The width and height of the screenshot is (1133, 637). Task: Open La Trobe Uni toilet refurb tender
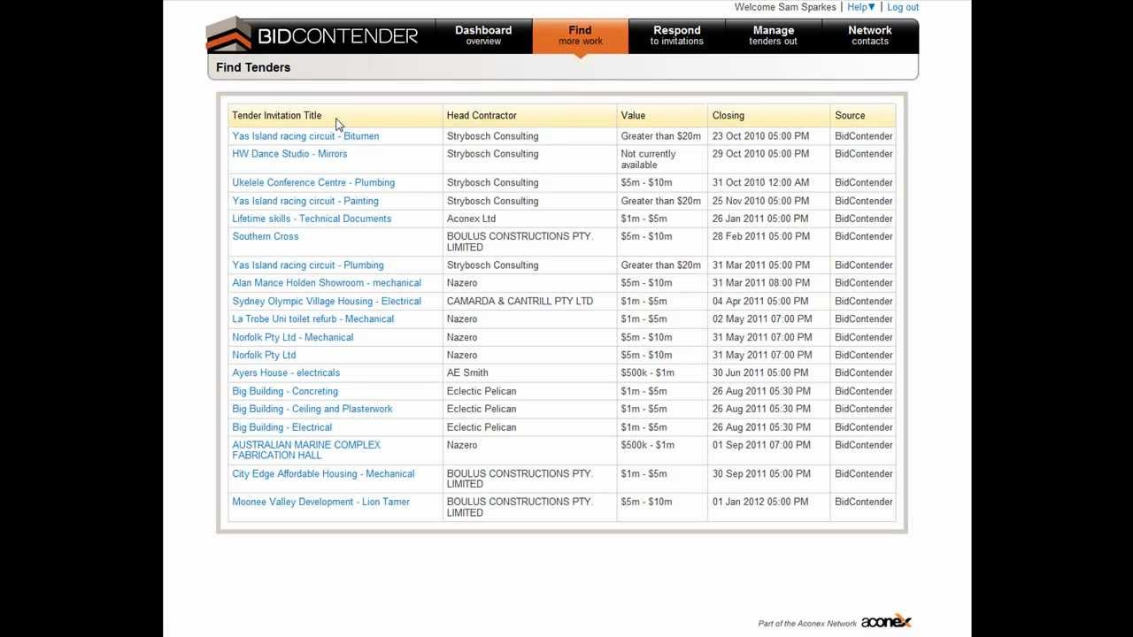313,319
